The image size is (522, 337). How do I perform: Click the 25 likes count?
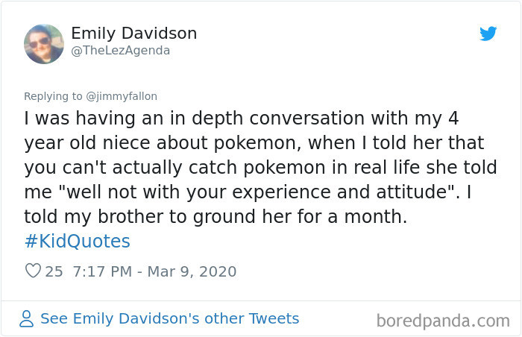(54, 271)
